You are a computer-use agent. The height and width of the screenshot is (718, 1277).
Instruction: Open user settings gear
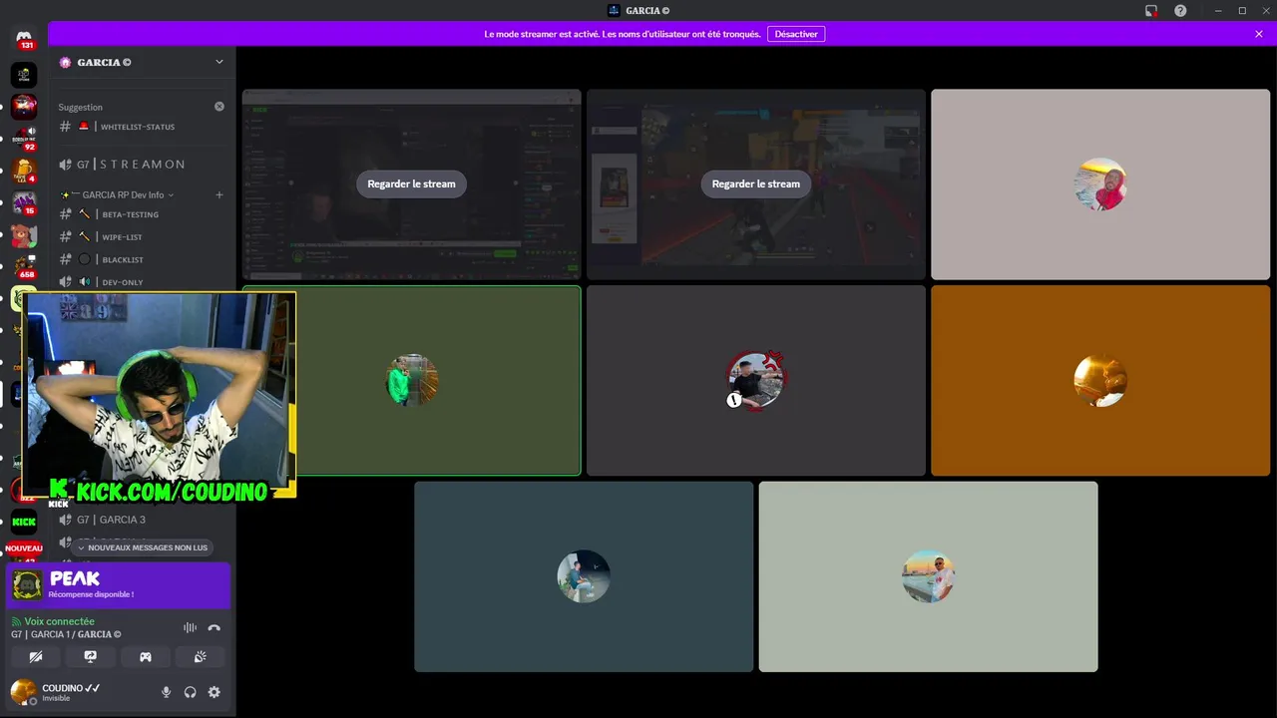(213, 692)
